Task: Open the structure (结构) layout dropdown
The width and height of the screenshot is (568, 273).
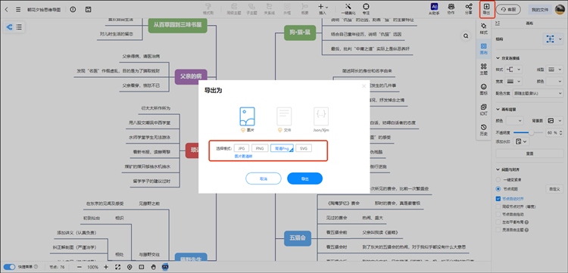Action: [x=553, y=39]
